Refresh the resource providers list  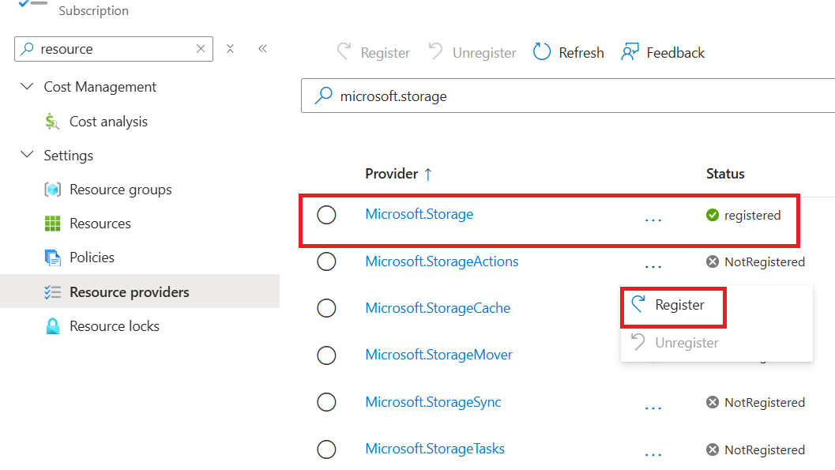click(x=568, y=53)
